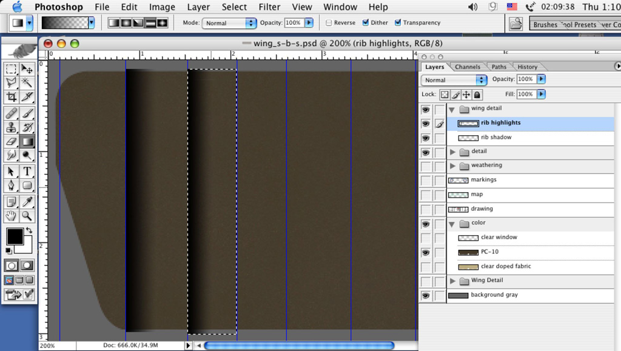
Task: Hide the PC-10 layer
Action: (x=426, y=252)
